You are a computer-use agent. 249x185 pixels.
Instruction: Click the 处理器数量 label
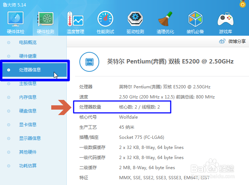tap(90, 107)
